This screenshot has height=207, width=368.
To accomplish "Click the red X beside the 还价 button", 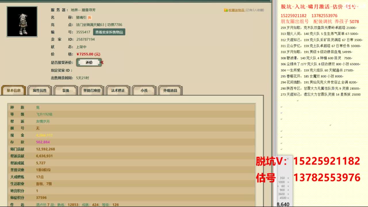I will click(102, 62).
